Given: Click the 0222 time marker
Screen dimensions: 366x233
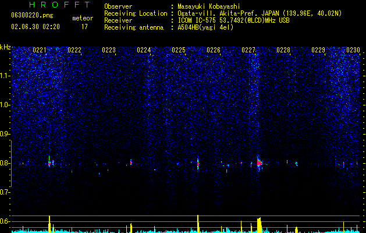Looking at the screenshot, I should pyautogui.click(x=74, y=50).
